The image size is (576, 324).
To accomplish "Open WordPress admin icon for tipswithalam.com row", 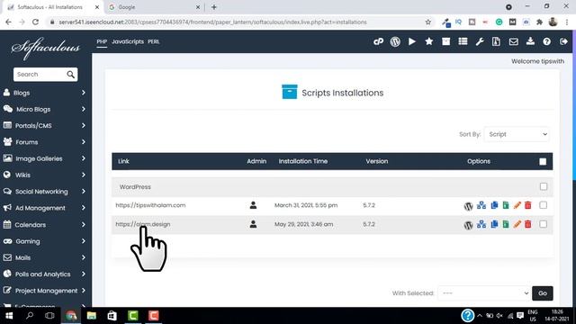I will pyautogui.click(x=468, y=206).
